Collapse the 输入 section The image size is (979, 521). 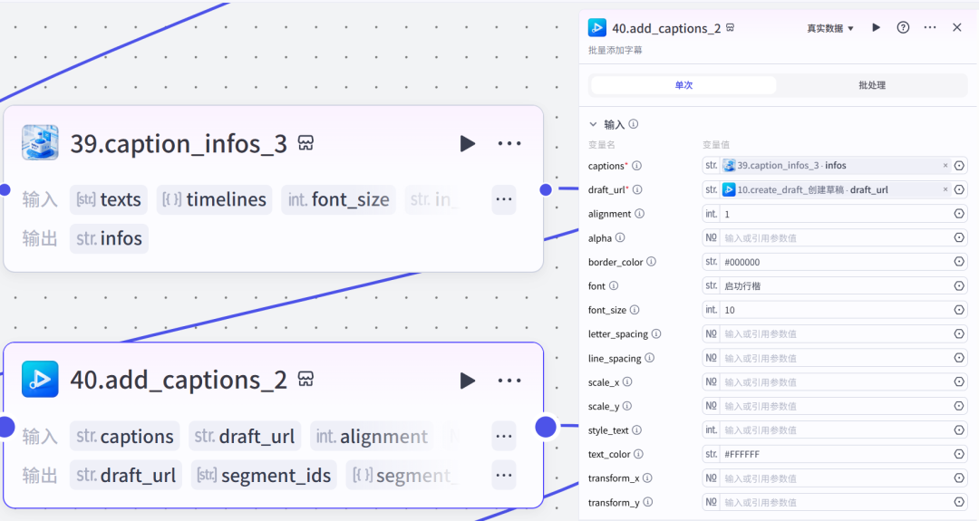594,124
